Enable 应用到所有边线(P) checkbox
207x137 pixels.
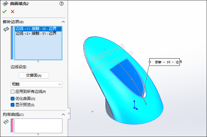pyautogui.click(x=12, y=92)
